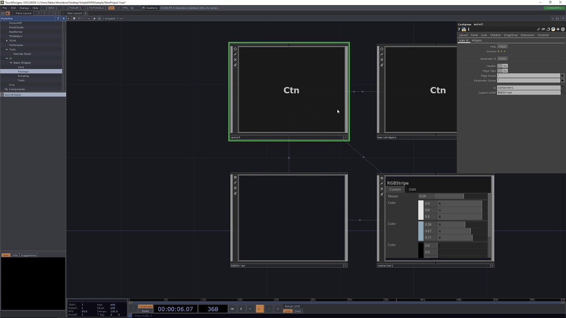Toggle the 0|1 power button in top bar
This screenshot has height=318, width=566.
111,8
